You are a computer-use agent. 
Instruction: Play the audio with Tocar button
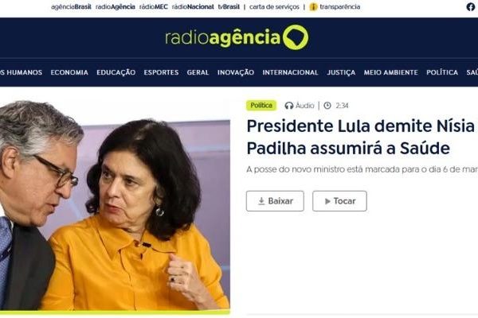pyautogui.click(x=339, y=201)
